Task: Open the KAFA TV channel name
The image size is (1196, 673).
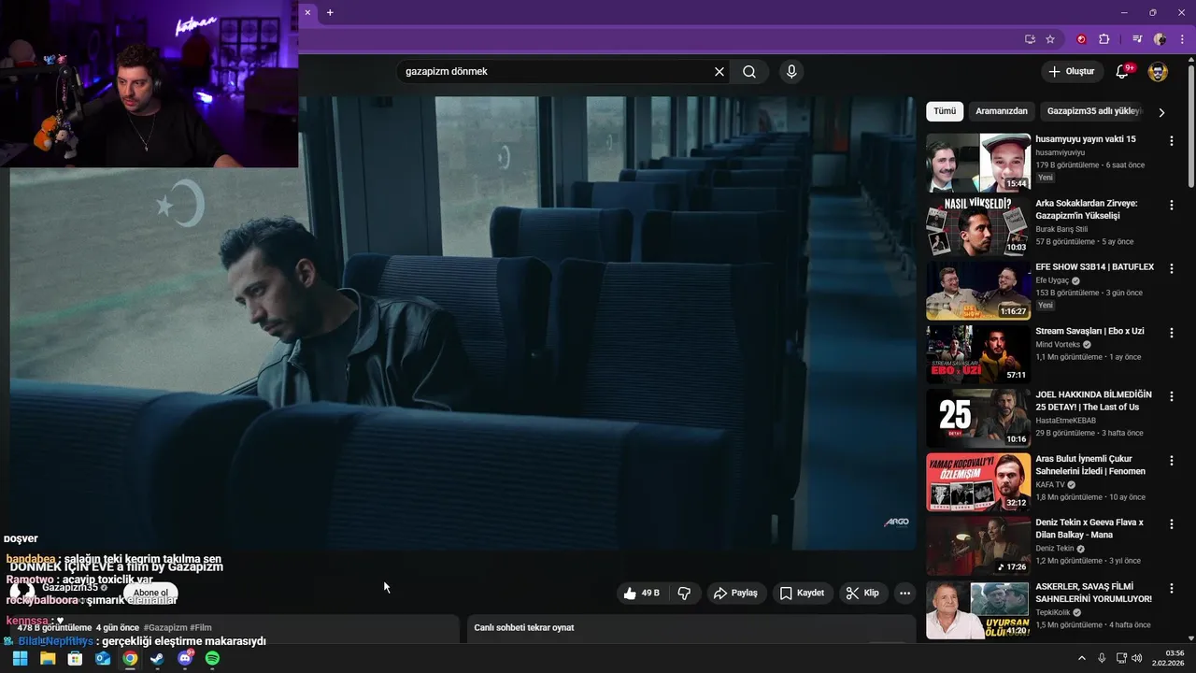Action: point(1050,485)
